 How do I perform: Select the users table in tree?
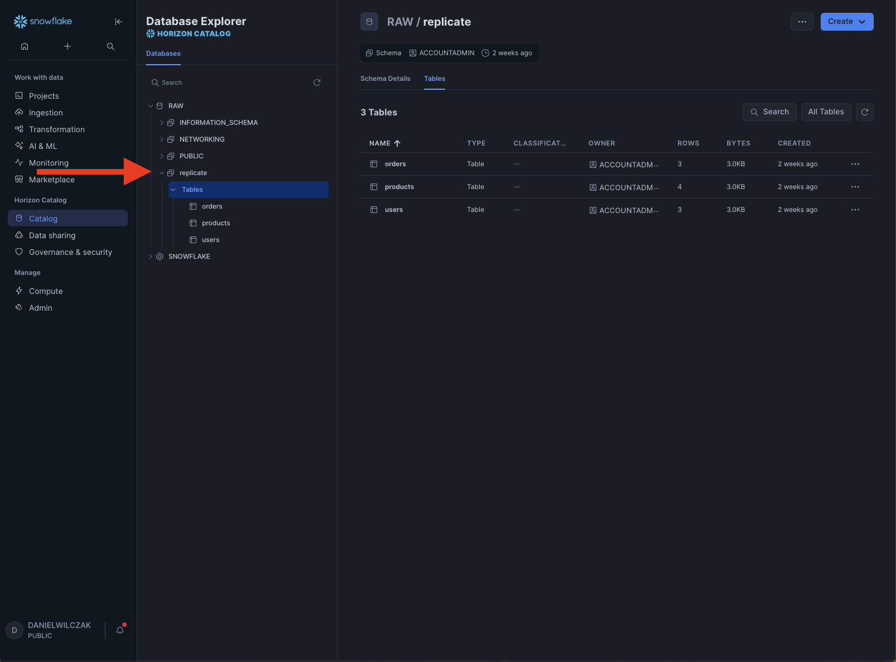[210, 240]
